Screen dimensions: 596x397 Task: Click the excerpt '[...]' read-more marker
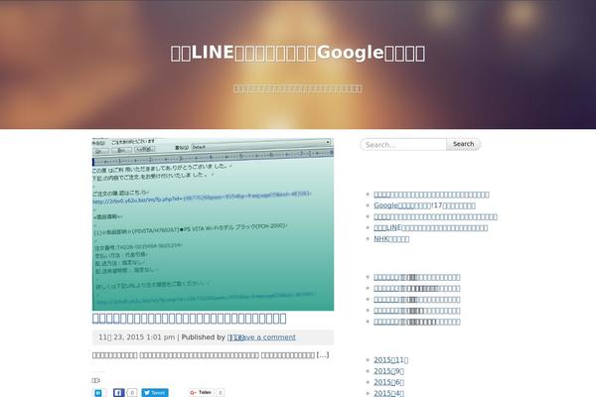[323, 355]
